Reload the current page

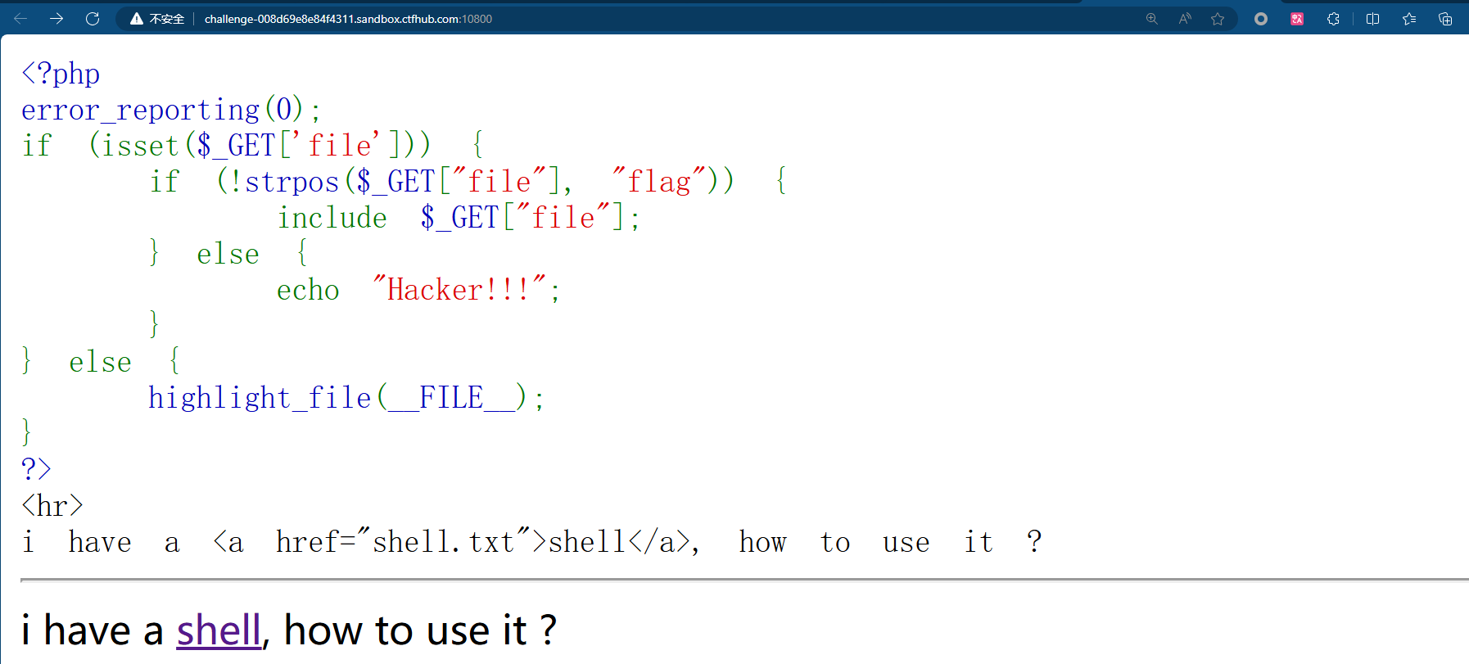pyautogui.click(x=93, y=19)
